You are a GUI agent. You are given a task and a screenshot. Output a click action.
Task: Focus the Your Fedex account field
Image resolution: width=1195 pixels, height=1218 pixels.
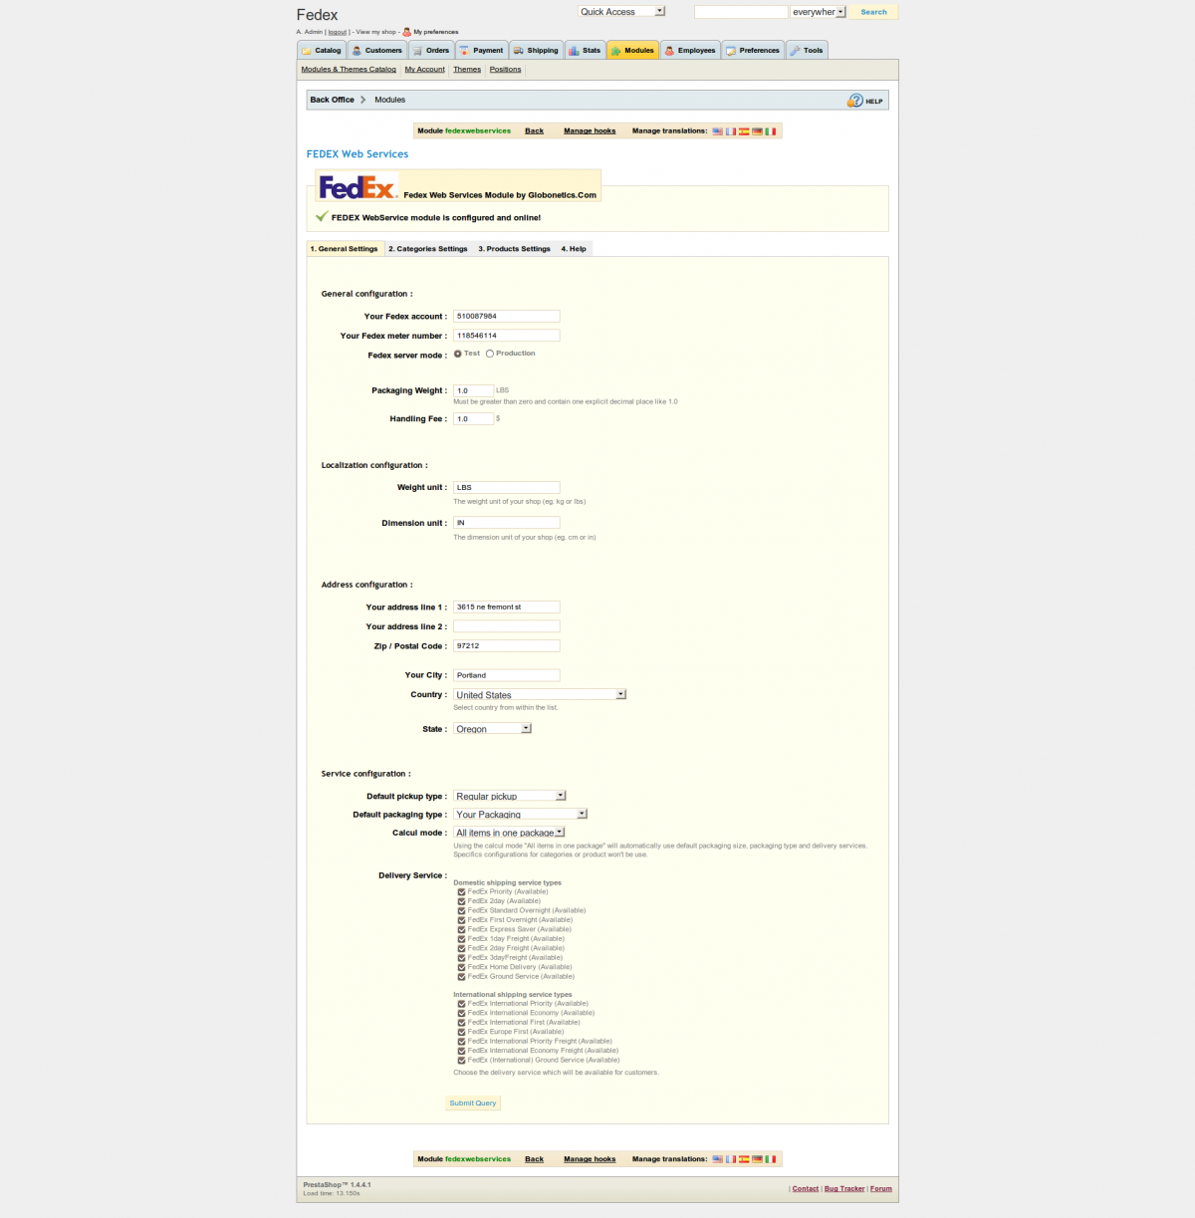tap(507, 317)
